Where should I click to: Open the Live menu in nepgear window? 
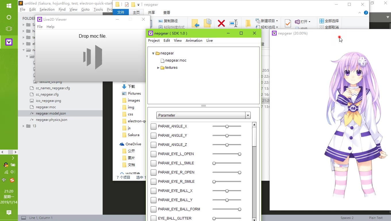click(x=210, y=41)
